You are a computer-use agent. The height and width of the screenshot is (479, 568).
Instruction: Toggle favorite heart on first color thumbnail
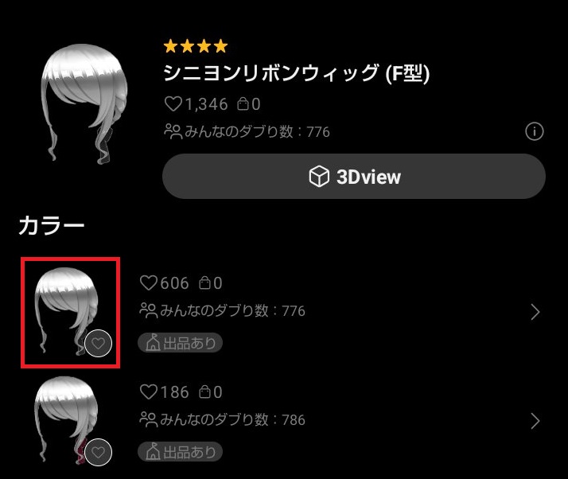[98, 343]
